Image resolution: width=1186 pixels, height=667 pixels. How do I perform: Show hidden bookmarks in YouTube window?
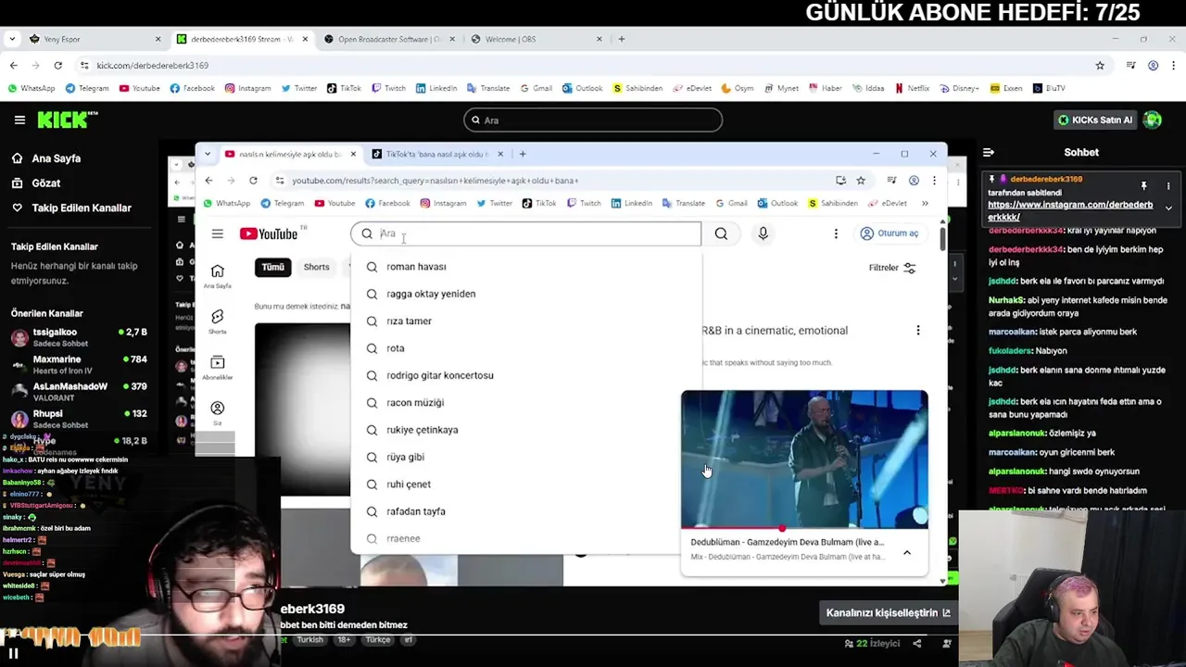tap(925, 203)
